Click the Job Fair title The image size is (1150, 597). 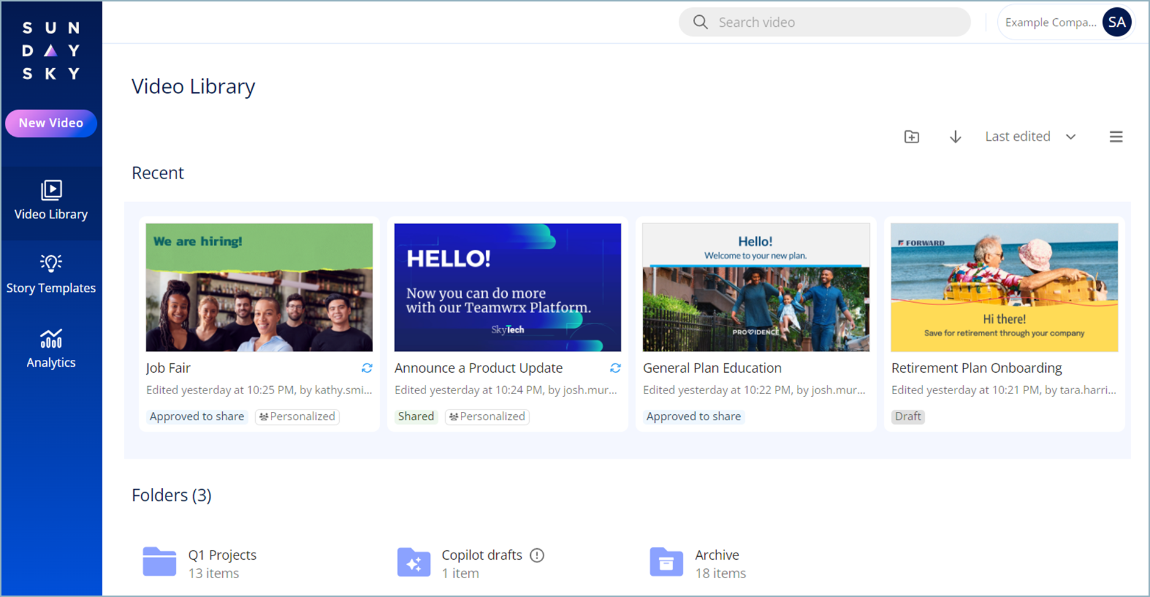tap(168, 368)
